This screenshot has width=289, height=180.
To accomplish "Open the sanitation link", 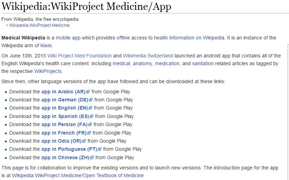I will click(x=203, y=63).
